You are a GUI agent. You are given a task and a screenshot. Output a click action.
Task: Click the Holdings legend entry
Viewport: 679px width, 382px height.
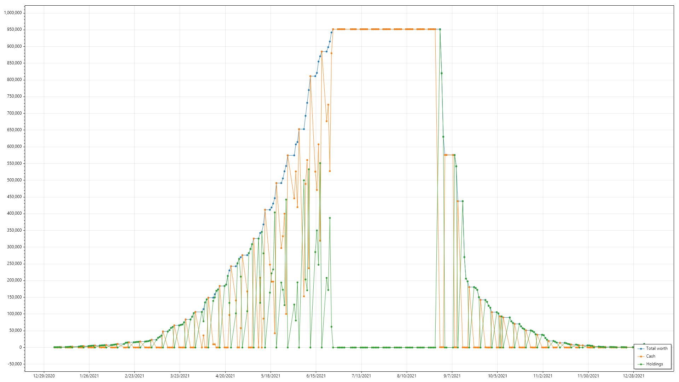pyautogui.click(x=650, y=364)
